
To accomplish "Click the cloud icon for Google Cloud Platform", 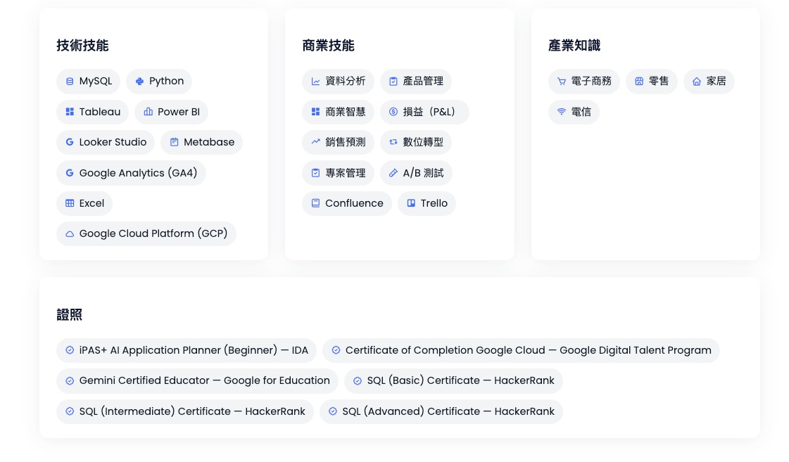I will [70, 234].
